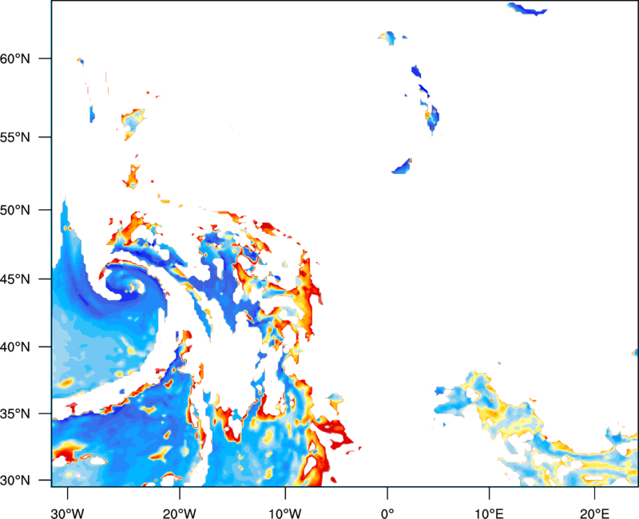Click the 10°W longitude label
The height and width of the screenshot is (519, 639).
click(285, 513)
